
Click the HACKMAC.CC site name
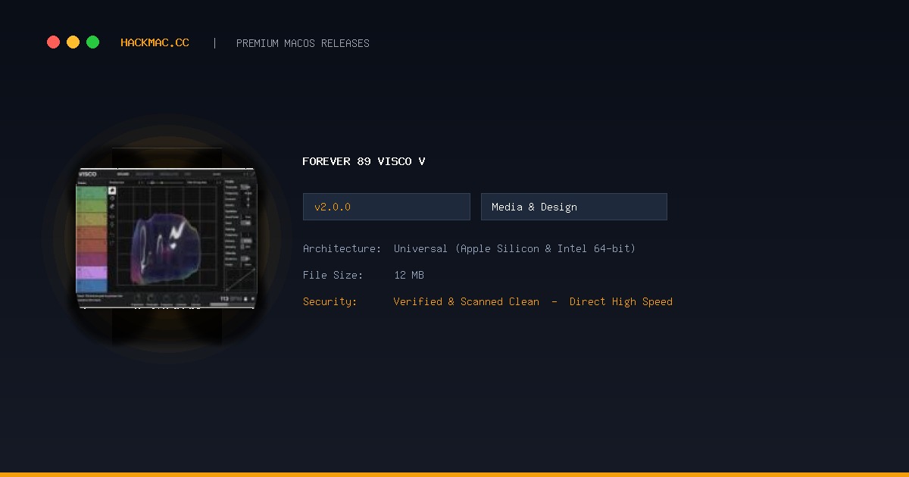tap(155, 43)
